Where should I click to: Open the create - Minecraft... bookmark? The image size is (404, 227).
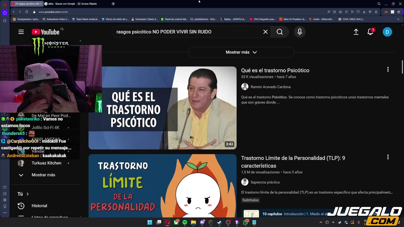321,19
